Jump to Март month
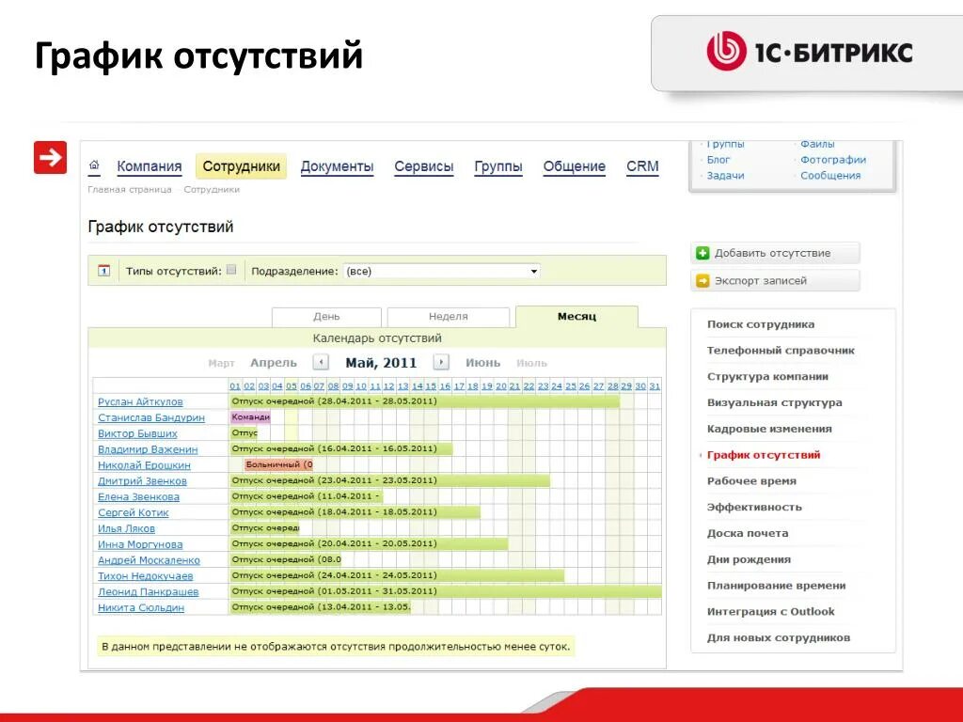 [x=221, y=363]
